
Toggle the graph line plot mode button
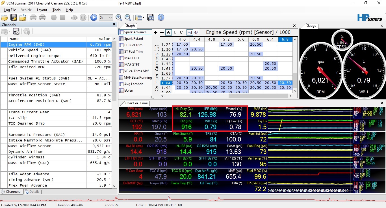(190, 32)
